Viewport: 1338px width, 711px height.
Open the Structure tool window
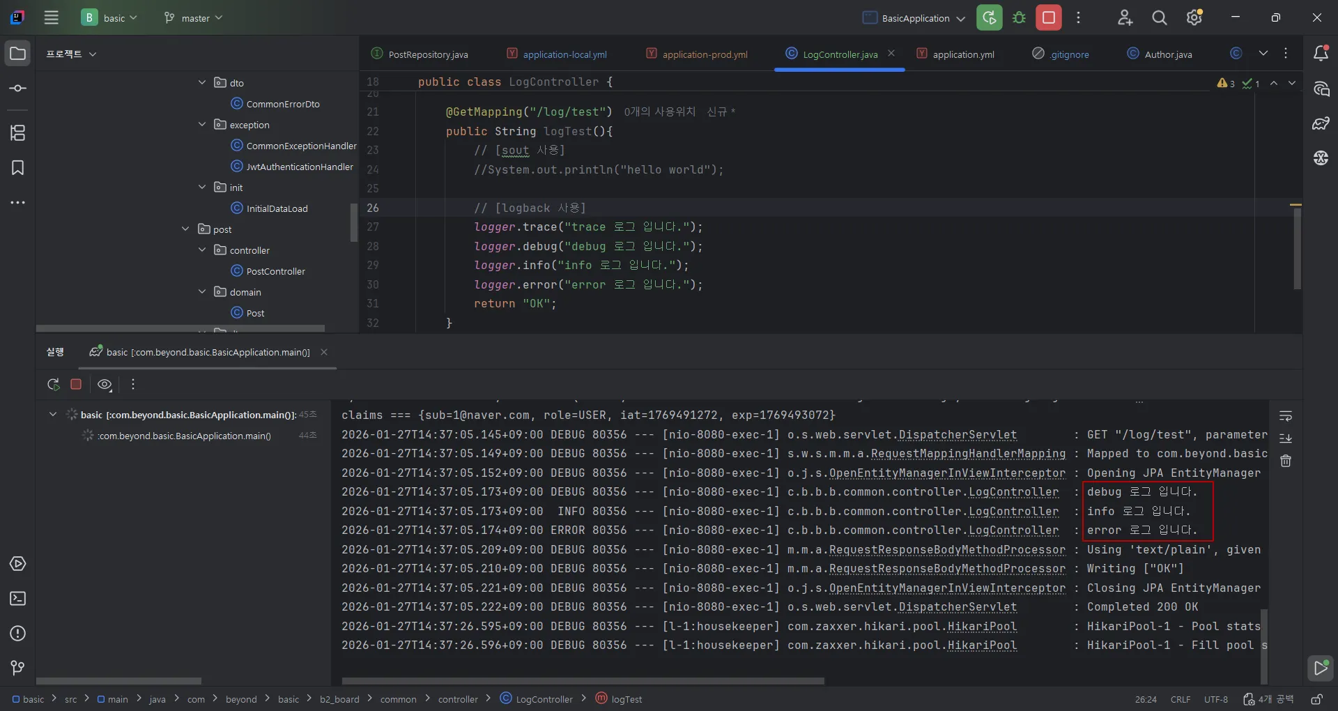18,132
